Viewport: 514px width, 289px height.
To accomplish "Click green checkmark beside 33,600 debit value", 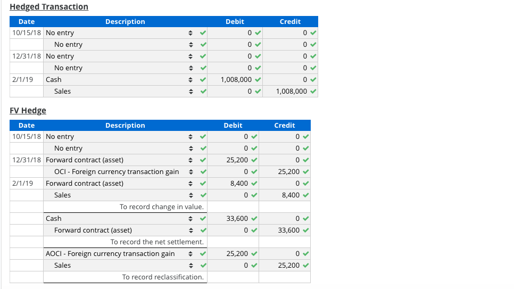I will click(x=254, y=218).
